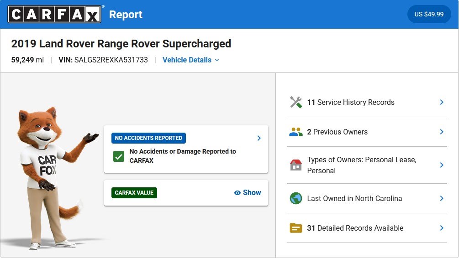
Task: Open Last Owned in North Carolina
Action: (x=367, y=198)
